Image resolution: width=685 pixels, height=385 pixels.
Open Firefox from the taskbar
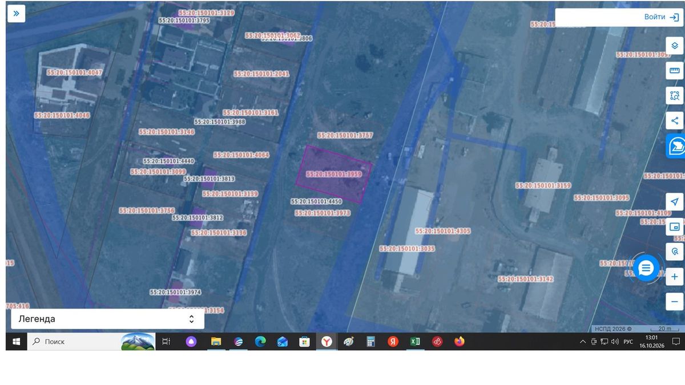460,341
